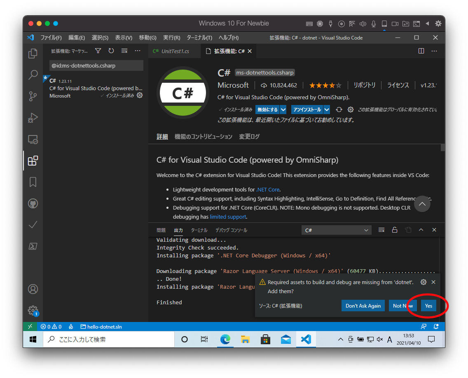The width and height of the screenshot is (468, 378).
Task: Open the GitHub view in activity bar
Action: coord(33,203)
